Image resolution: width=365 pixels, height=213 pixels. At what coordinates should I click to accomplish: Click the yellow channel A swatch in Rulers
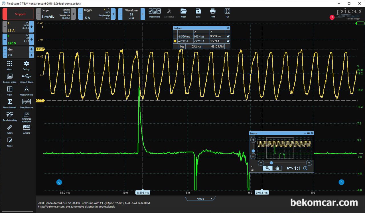click(x=175, y=41)
